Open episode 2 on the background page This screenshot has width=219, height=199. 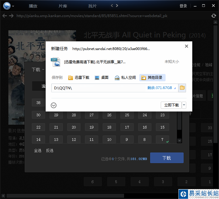pyautogui.click(x=187, y=182)
